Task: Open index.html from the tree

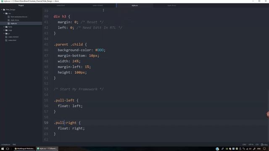Action: click(12, 40)
